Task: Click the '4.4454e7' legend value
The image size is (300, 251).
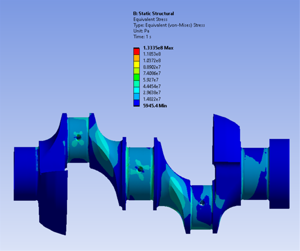Action: pos(152,86)
